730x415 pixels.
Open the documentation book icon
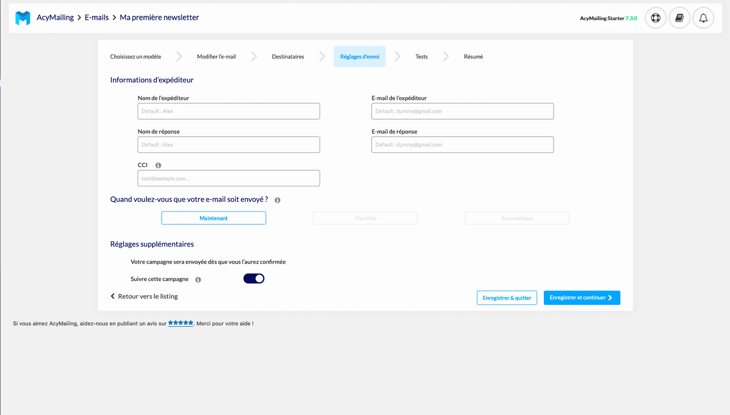point(679,17)
